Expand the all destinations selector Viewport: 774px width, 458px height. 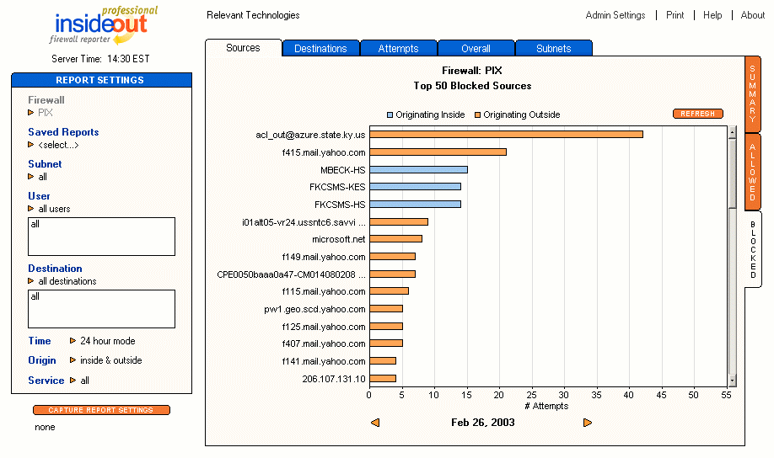tap(31, 281)
